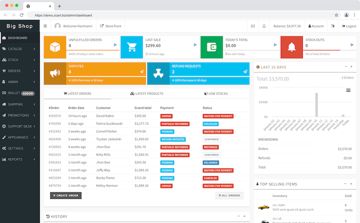This screenshot has height=223, width=360.
Task: Follow arrow icon on Unfulfilled Orders card
Action: 115,45
